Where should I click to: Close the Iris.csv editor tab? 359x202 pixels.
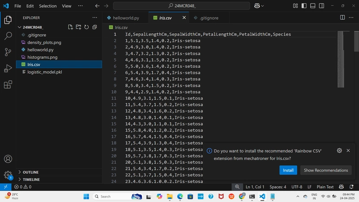pos(184,18)
